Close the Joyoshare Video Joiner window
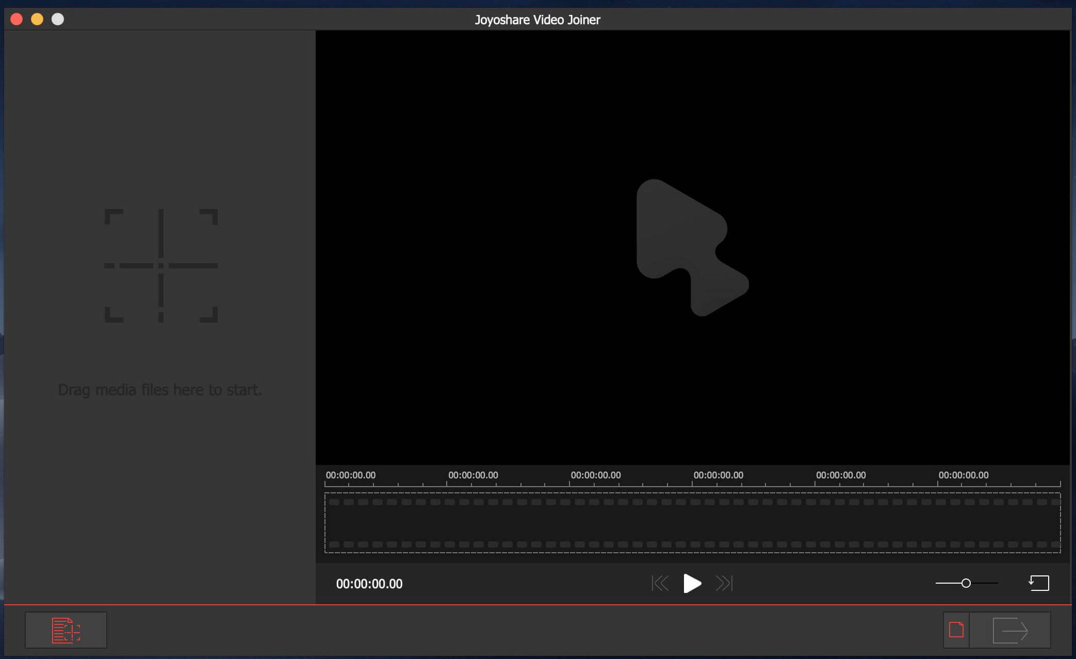1076x659 pixels. click(x=17, y=20)
